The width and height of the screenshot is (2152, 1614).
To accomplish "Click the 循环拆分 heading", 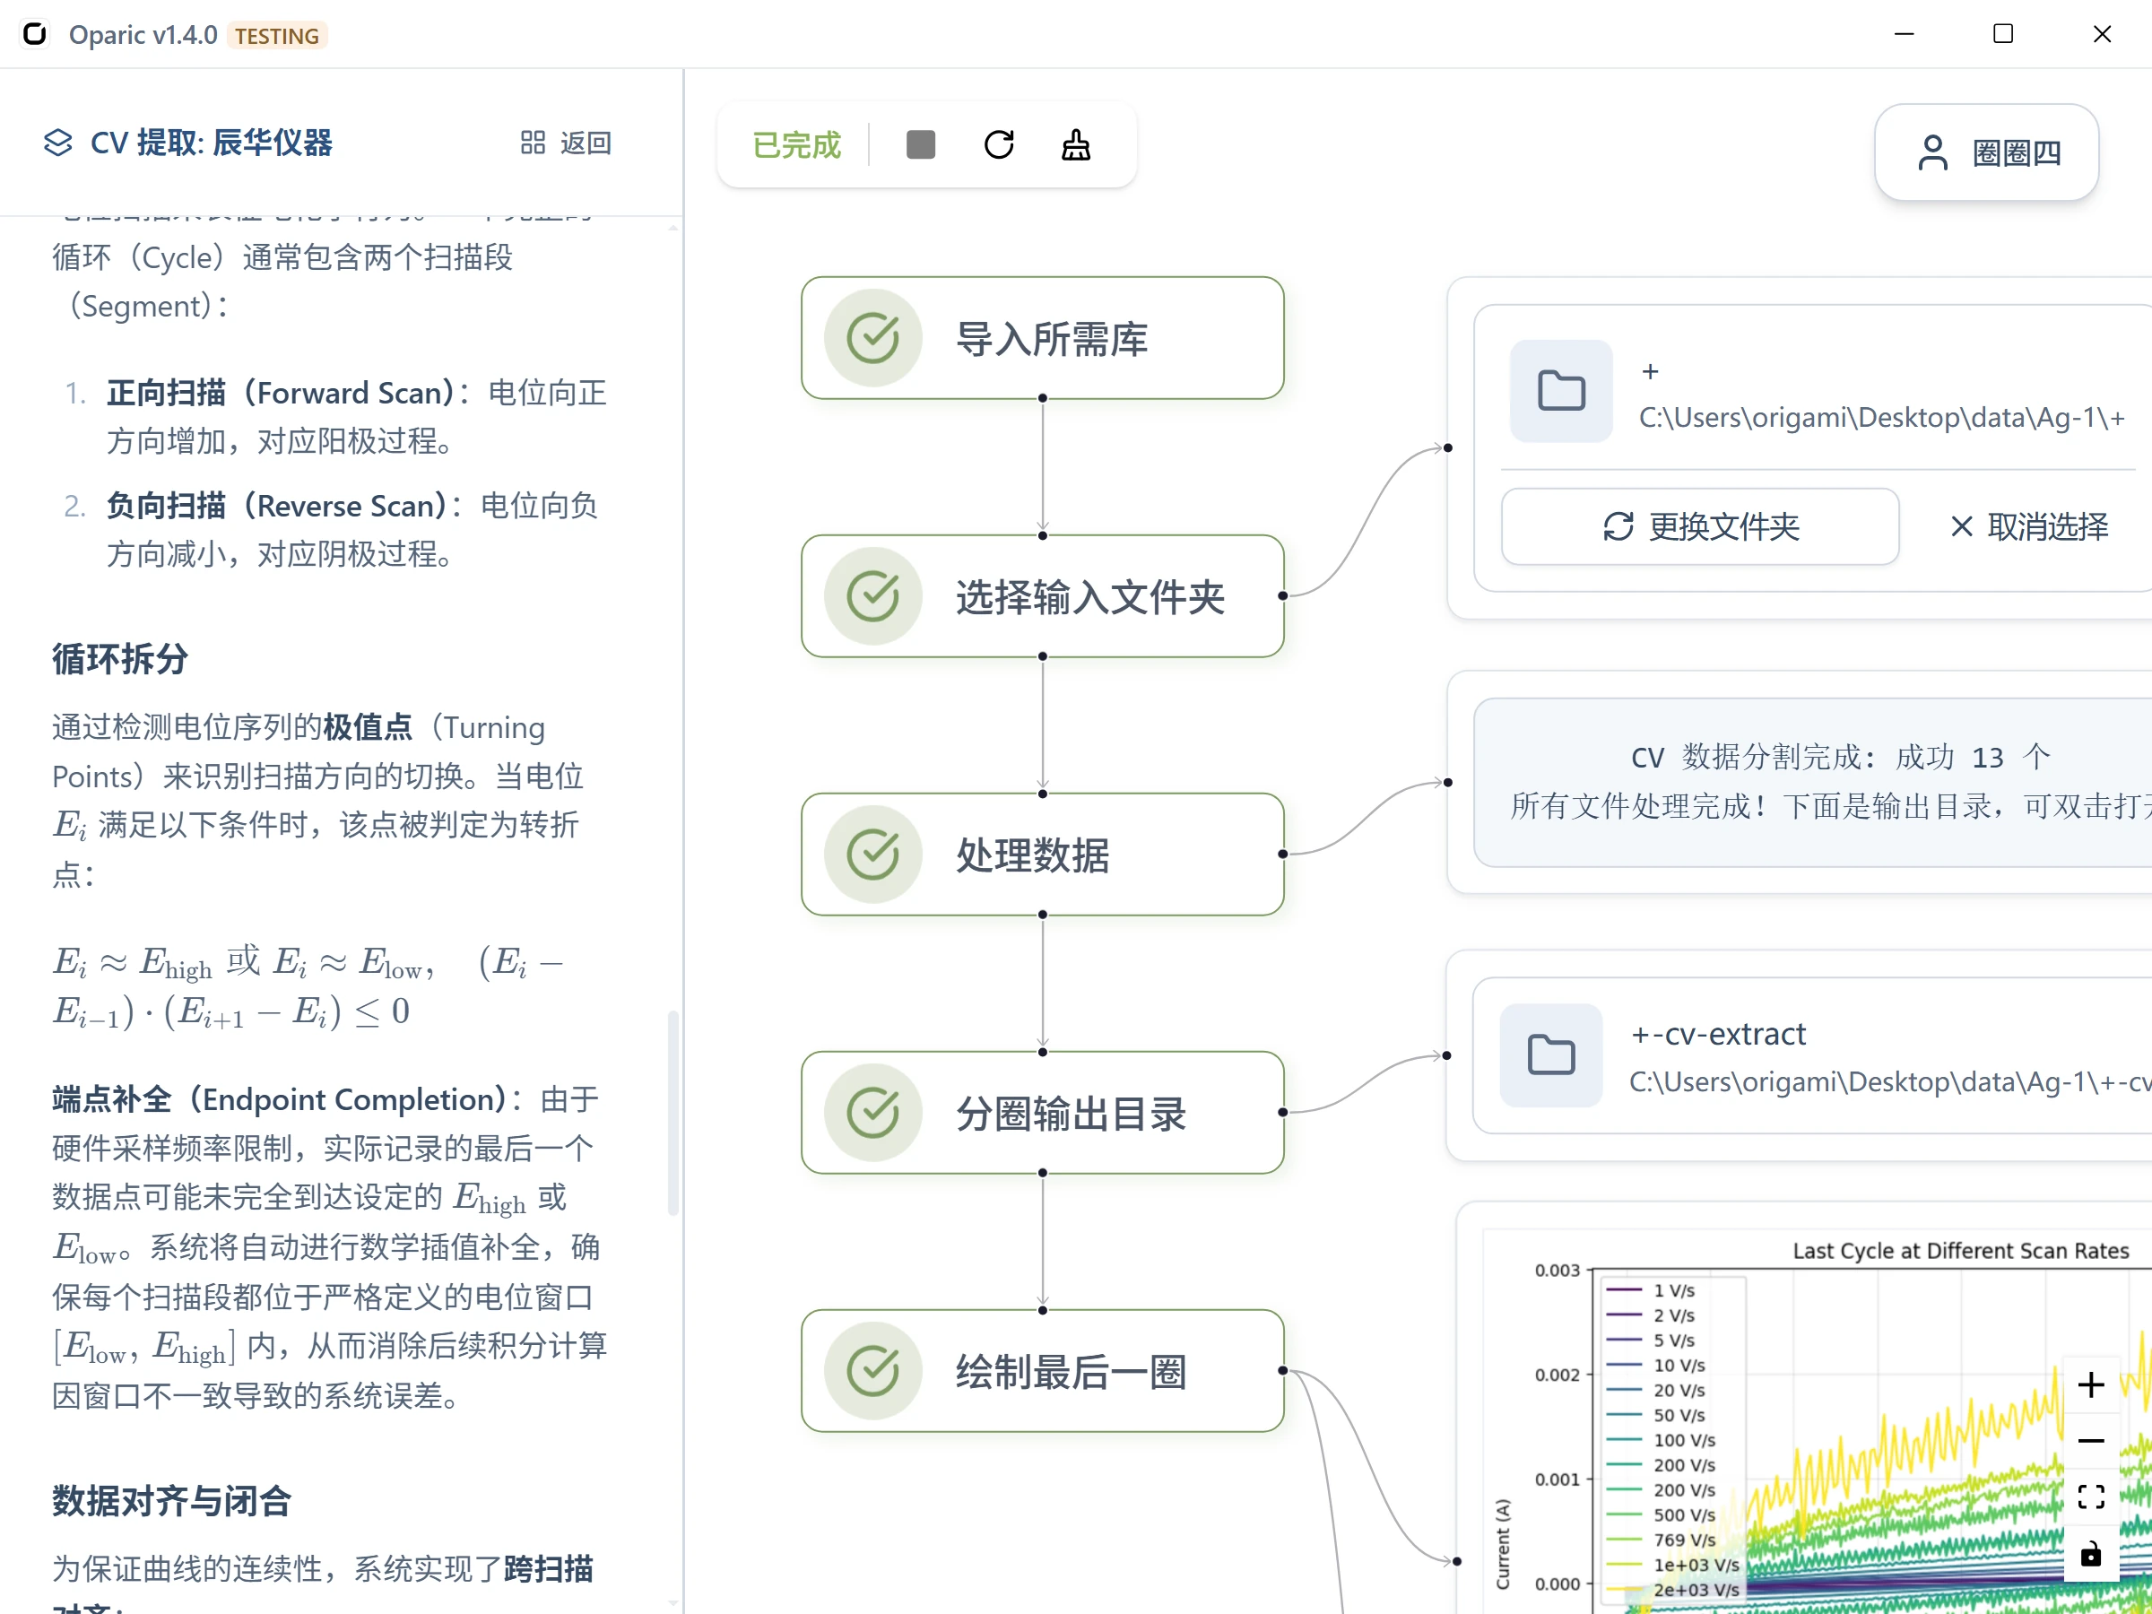I will 119,660.
